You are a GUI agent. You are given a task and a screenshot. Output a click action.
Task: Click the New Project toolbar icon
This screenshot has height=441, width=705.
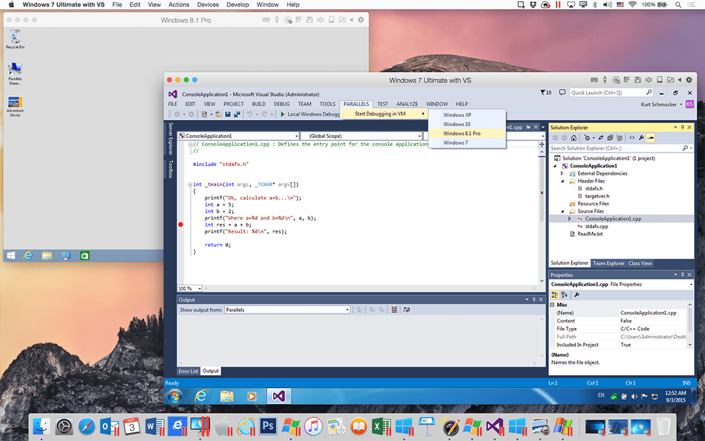click(204, 115)
